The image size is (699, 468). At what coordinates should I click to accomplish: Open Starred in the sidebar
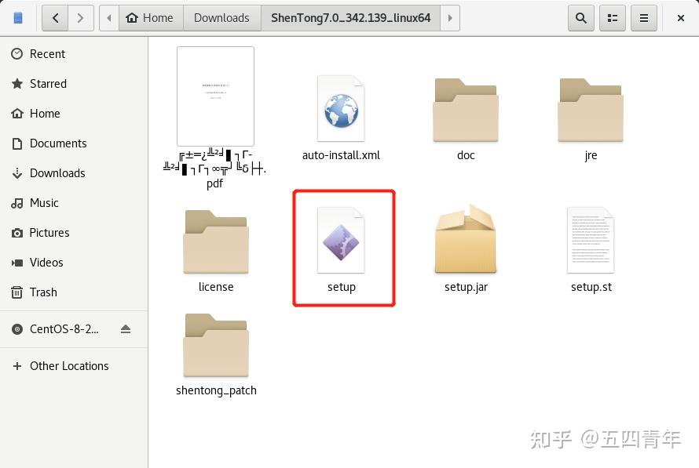pyautogui.click(x=74, y=84)
